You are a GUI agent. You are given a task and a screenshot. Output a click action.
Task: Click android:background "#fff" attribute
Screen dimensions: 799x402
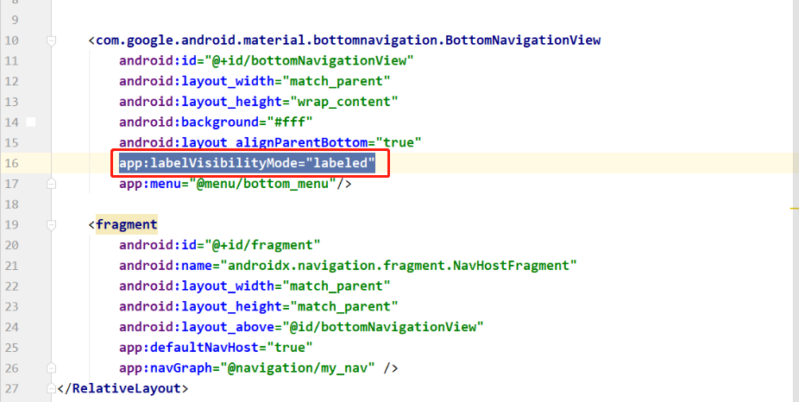click(x=216, y=122)
